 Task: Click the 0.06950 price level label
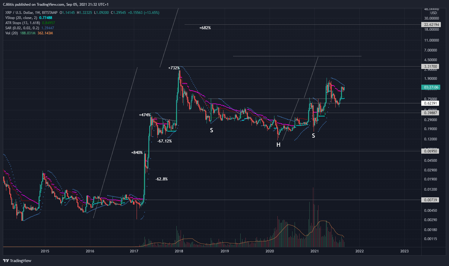pos(431,151)
